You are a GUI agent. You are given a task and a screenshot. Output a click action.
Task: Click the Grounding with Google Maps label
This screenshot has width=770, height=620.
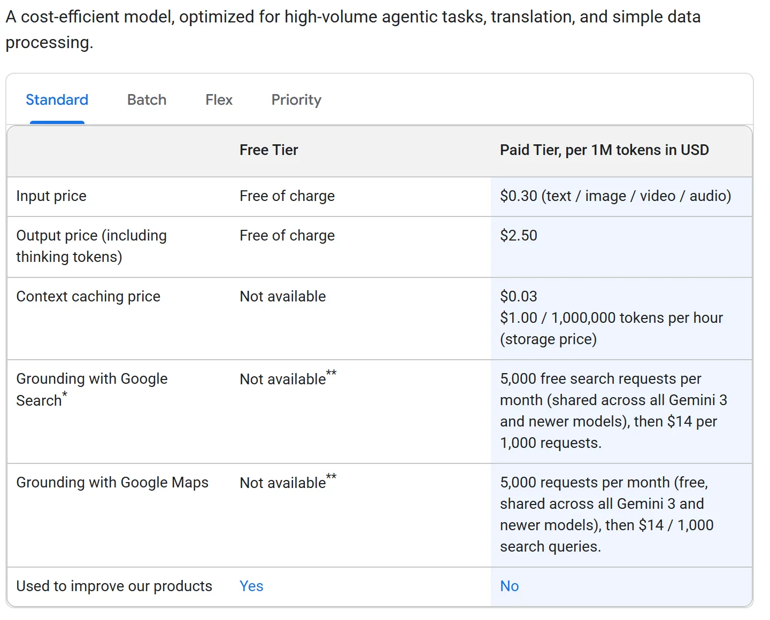[x=112, y=483]
